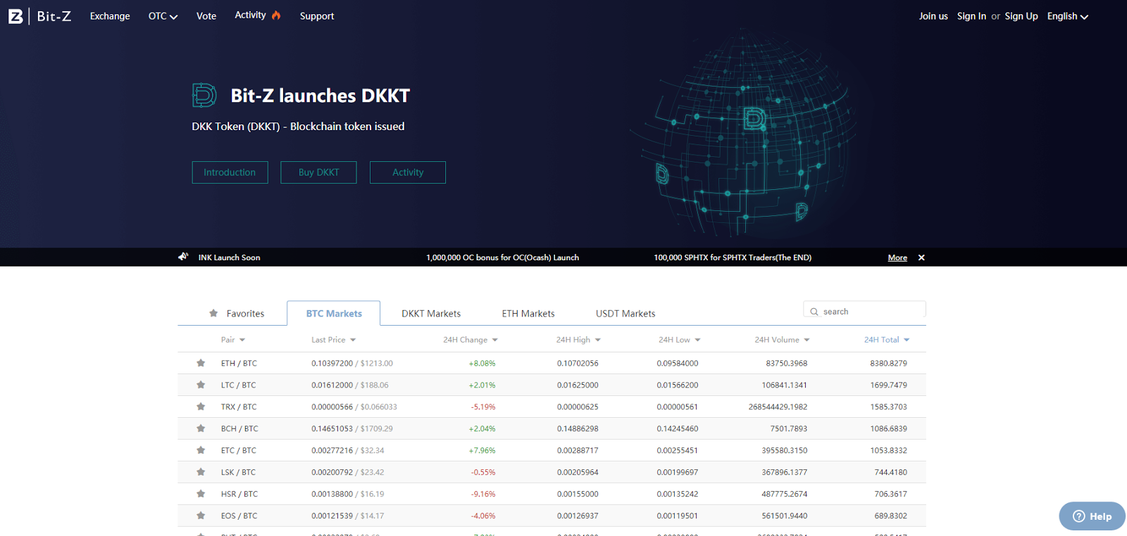Open the OC bonus launch announcement
The height and width of the screenshot is (536, 1127).
[502, 257]
